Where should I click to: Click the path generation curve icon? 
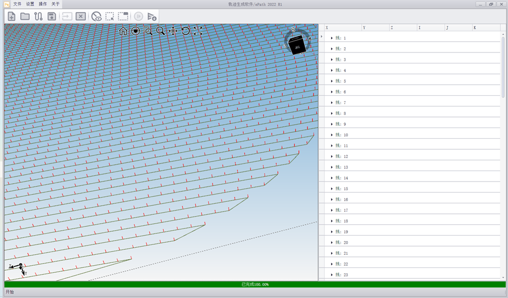pos(38,16)
